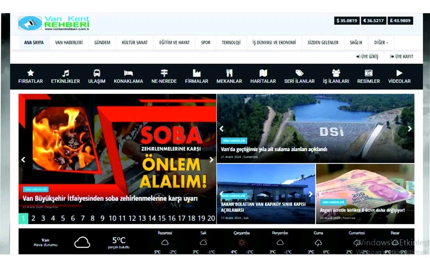Open the Seri İlanlar tag icon

(x=299, y=73)
